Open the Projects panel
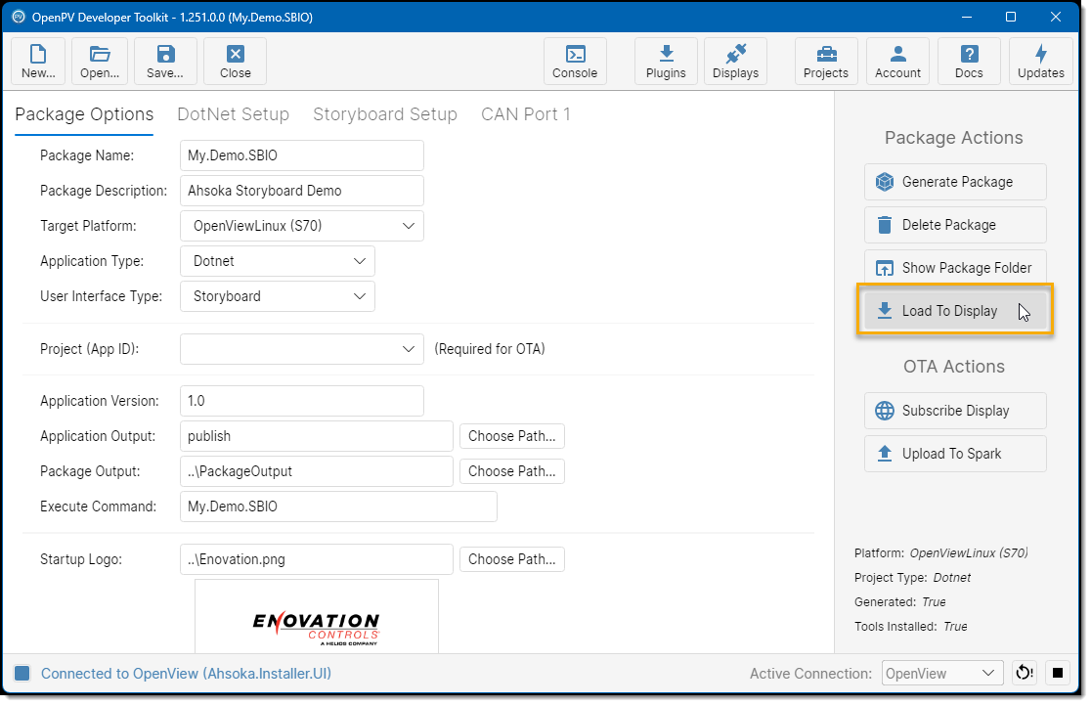The height and width of the screenshot is (705, 1091). pos(826,62)
